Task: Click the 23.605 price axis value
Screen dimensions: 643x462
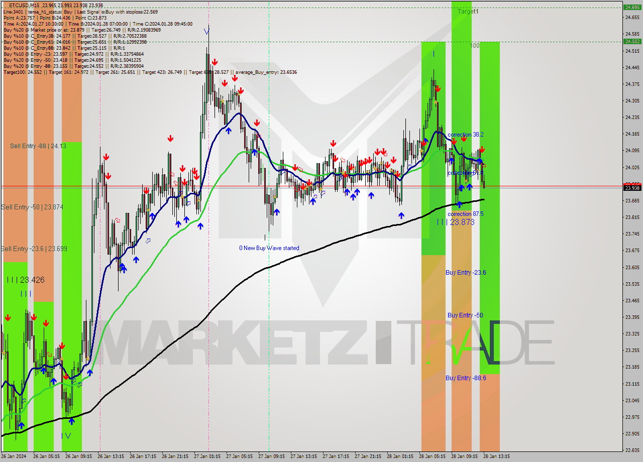Action: click(632, 267)
